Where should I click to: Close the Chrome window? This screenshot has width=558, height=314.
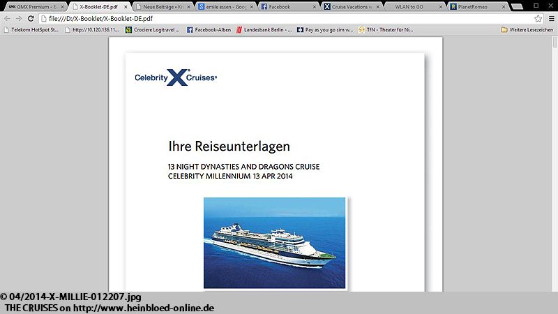tap(550, 6)
